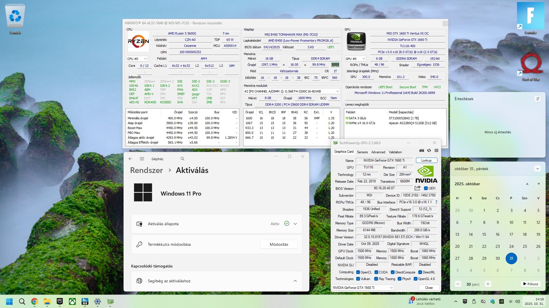The image size is (549, 308).
Task: Open File Explorer from the taskbar
Action: coord(47,301)
